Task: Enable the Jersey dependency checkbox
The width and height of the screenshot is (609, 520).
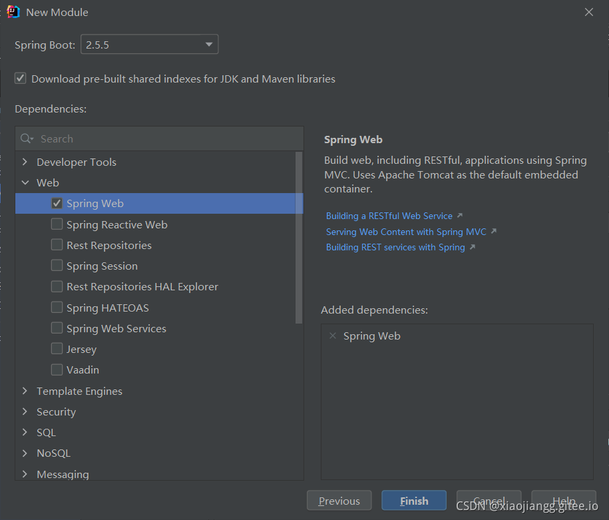Action: [x=57, y=349]
